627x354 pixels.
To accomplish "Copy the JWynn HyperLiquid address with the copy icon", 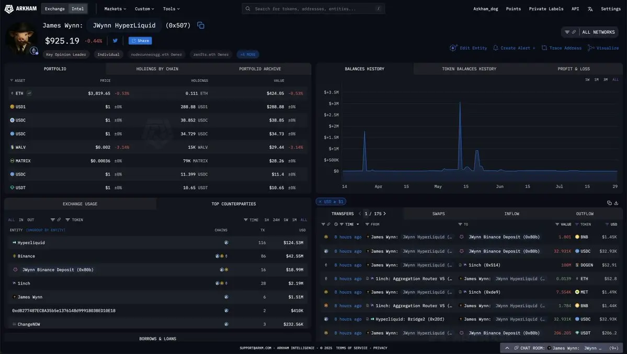I will 201,25.
